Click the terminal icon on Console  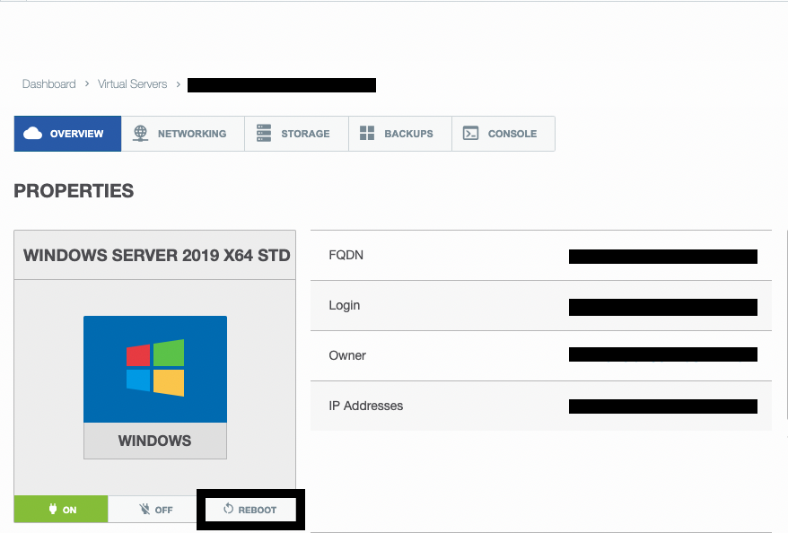470,133
